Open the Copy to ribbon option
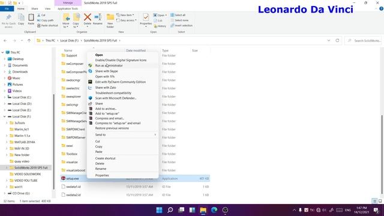 pyautogui.click(x=76, y=20)
